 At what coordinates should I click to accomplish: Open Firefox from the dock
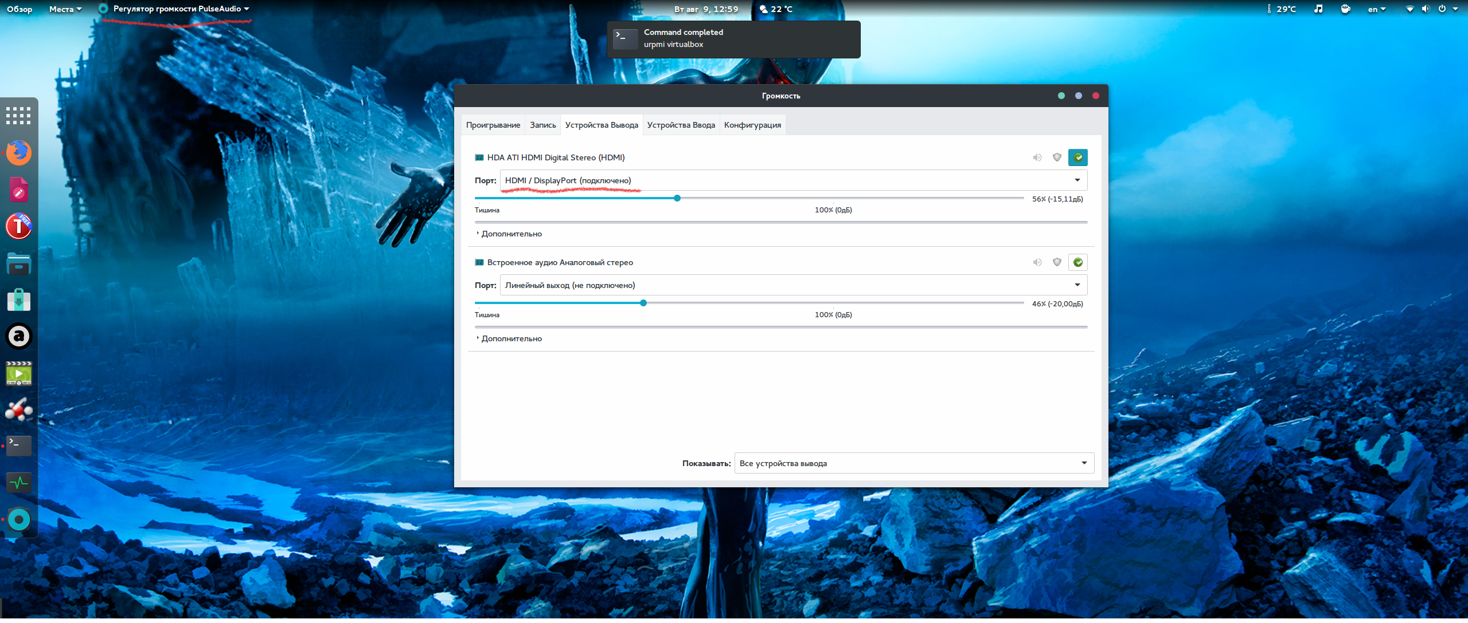(19, 153)
